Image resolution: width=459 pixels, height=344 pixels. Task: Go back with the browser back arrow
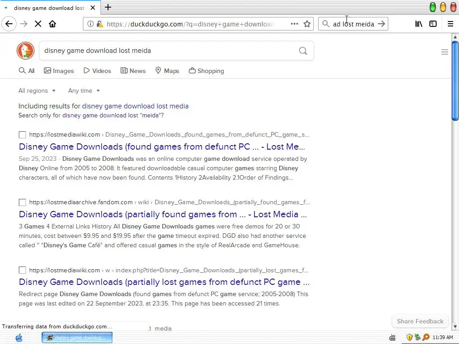9,24
